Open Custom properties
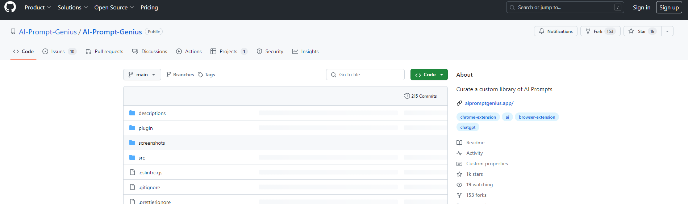 pos(482,163)
